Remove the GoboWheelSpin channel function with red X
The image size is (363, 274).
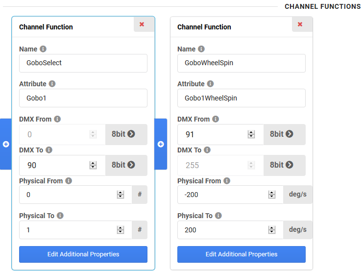click(x=300, y=24)
